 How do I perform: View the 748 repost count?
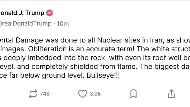point(45,94)
